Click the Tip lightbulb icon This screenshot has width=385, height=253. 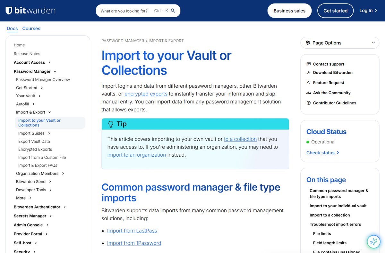(111, 124)
